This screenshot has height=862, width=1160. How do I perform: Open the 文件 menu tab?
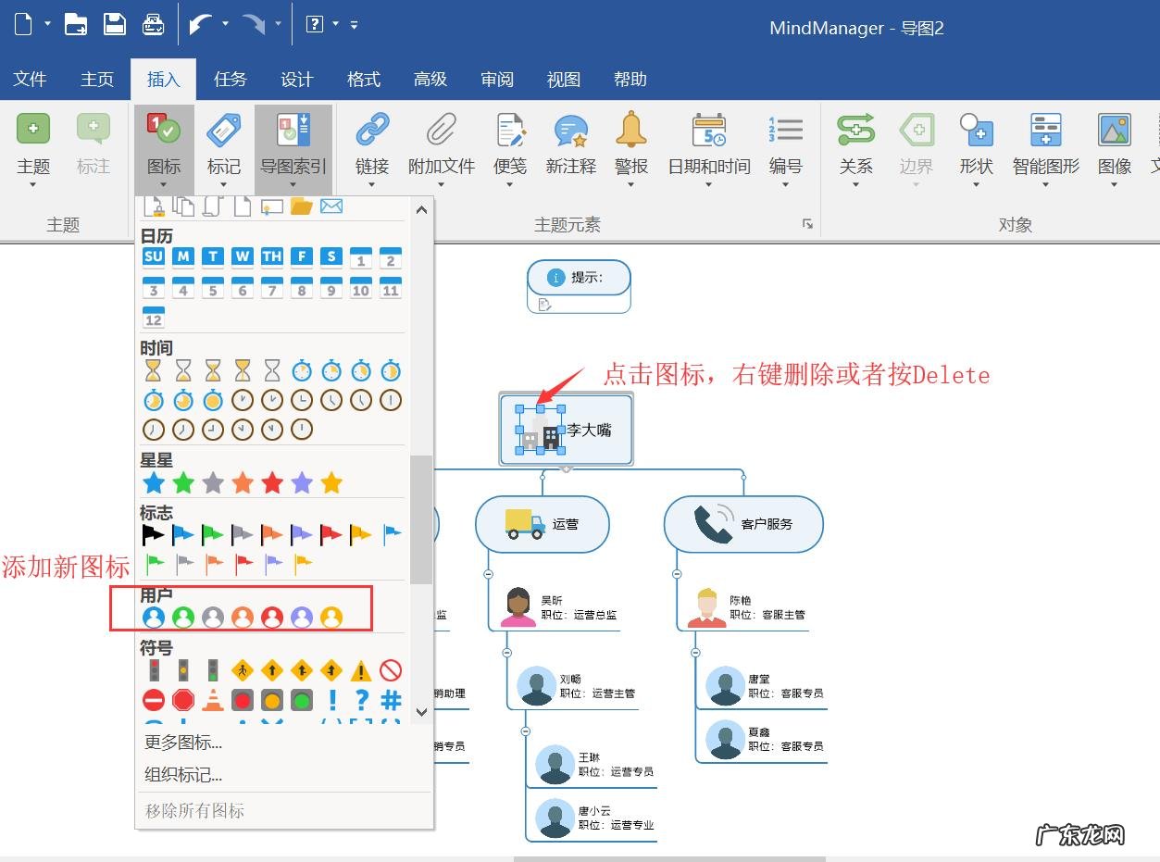coord(30,80)
